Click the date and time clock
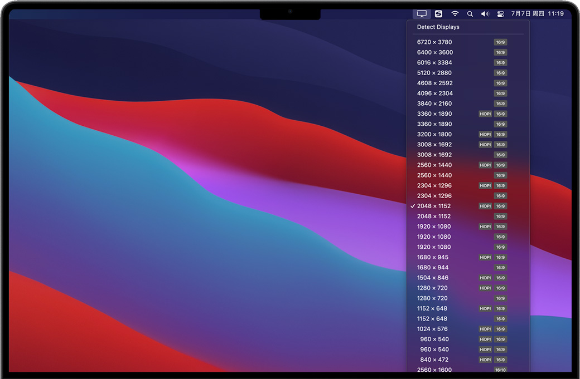This screenshot has height=379, width=580. coord(537,13)
